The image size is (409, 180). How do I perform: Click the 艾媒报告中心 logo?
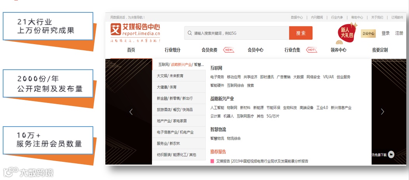[135, 33]
